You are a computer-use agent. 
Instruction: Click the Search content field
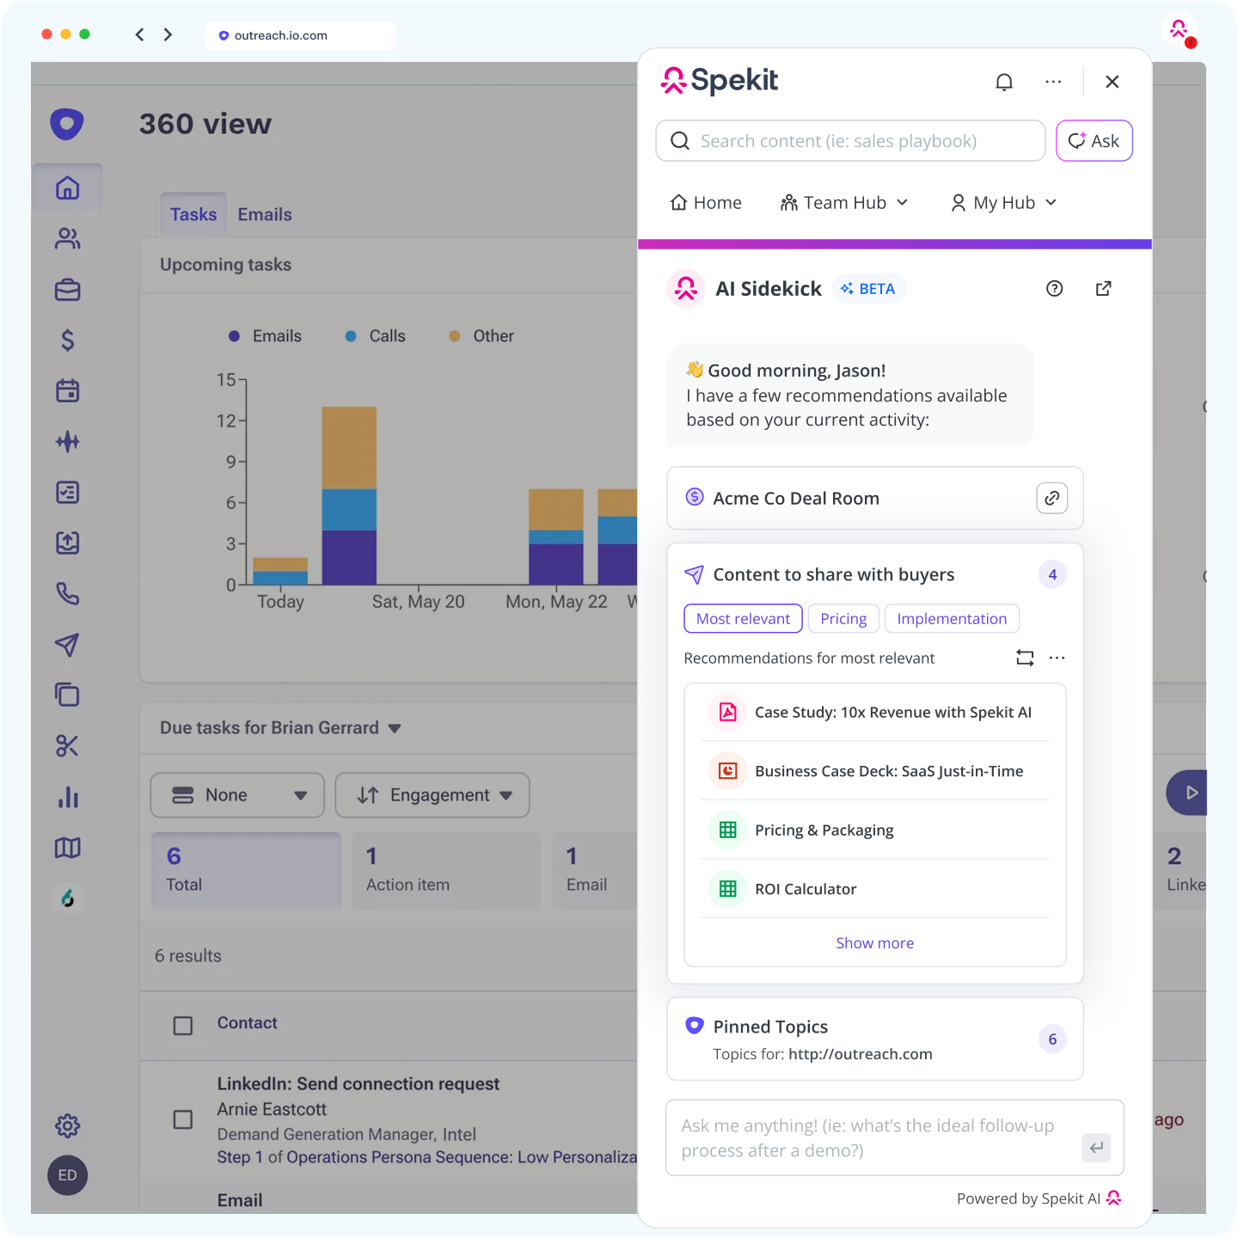point(850,141)
